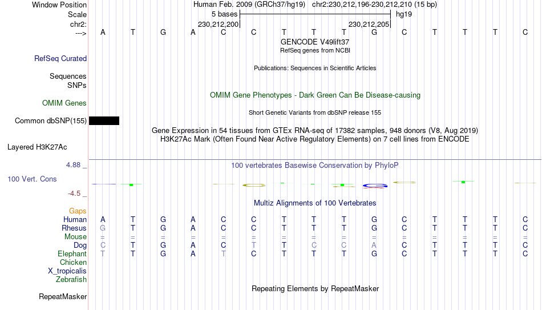Viewport: 542px width, 310px height.
Task: Click the RefSeq Curated track label
Action: (x=60, y=58)
